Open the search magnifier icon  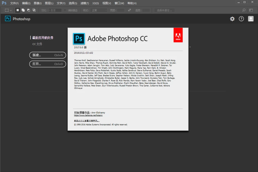[244, 10]
